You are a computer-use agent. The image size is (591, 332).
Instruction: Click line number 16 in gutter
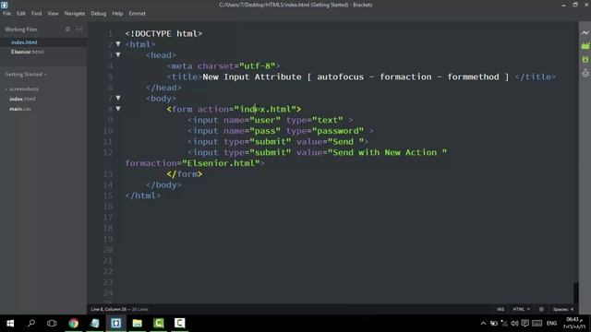click(x=108, y=207)
